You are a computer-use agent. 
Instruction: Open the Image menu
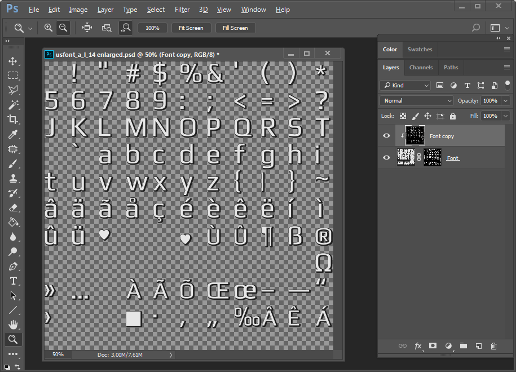click(78, 10)
